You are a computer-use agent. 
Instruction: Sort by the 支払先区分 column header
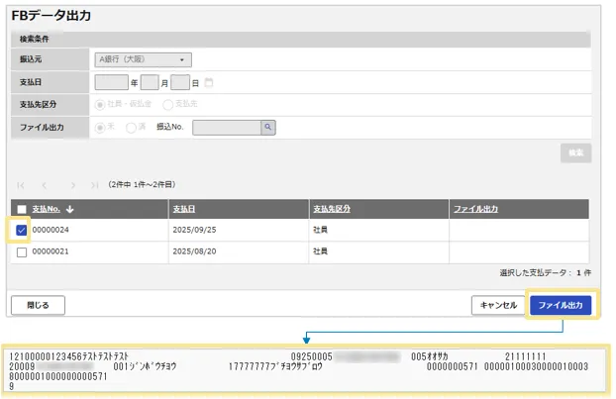point(332,209)
